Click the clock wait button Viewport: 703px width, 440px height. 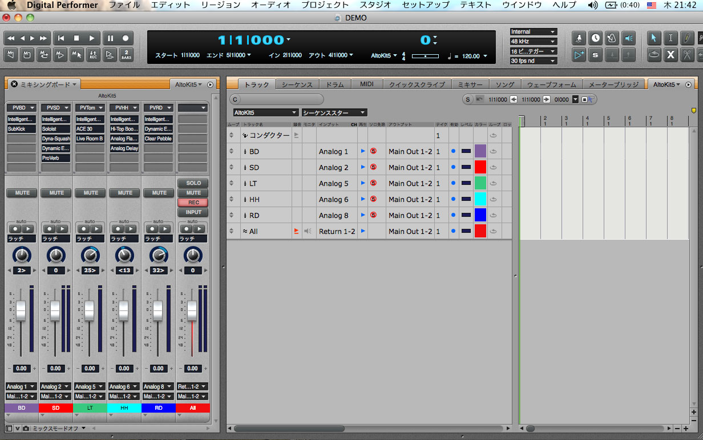(596, 38)
